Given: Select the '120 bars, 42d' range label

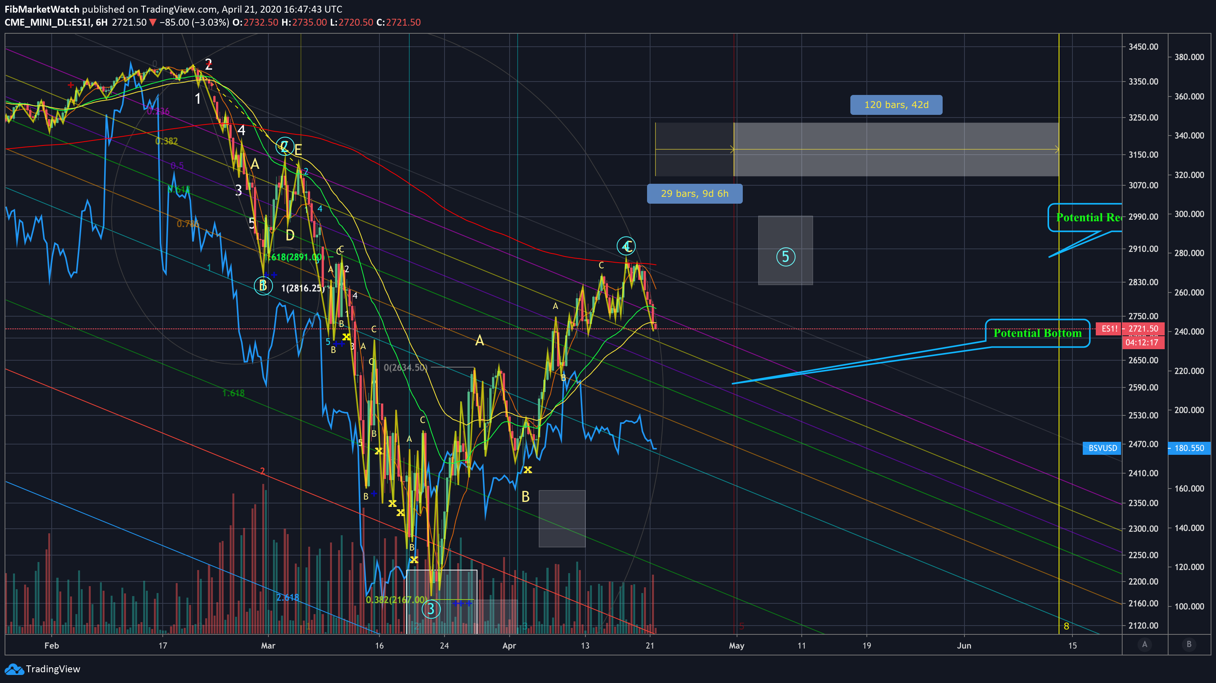Looking at the screenshot, I should point(896,105).
